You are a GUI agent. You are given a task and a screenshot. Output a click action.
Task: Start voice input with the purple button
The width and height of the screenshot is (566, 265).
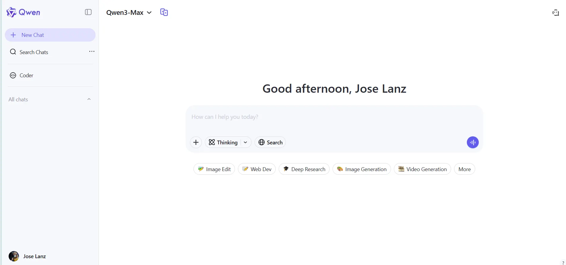(x=473, y=143)
